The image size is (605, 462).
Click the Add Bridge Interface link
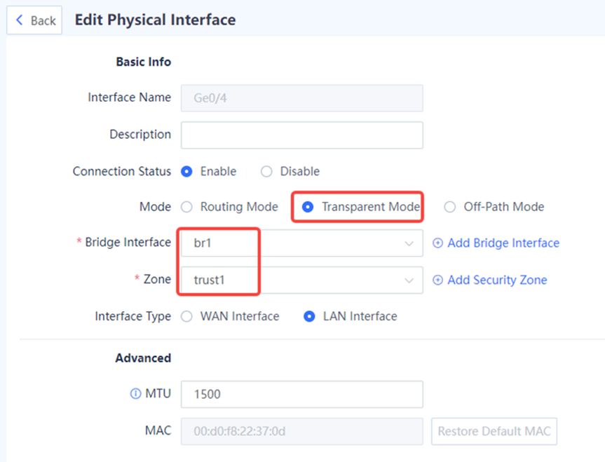pos(503,243)
